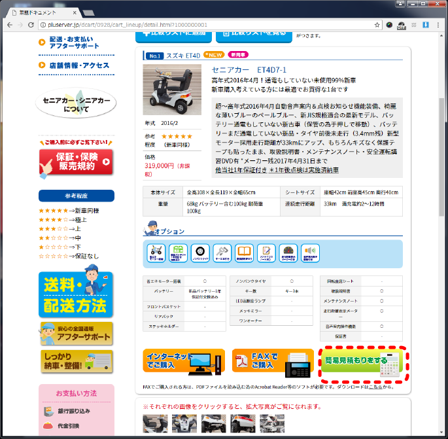
Task: Bookmark this page with the star icon
Action: tap(377, 25)
